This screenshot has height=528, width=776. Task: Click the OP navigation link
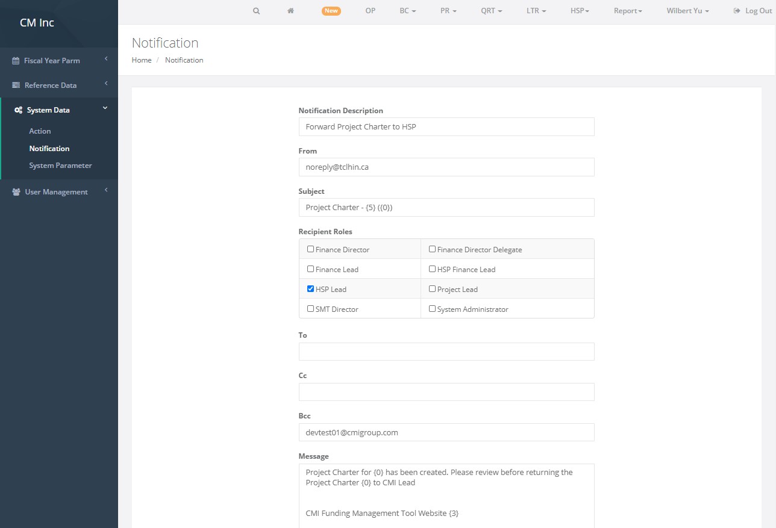click(371, 11)
